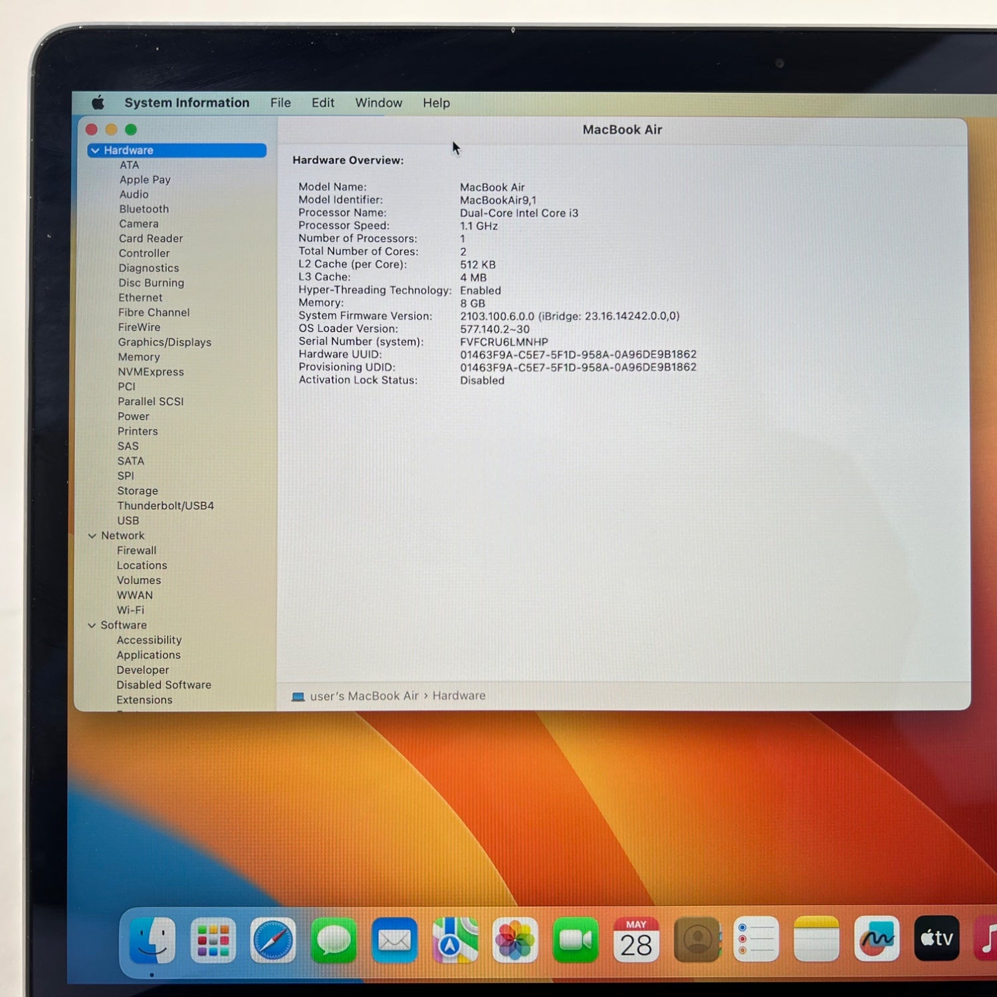Viewport: 997px width, 997px height.
Task: Open Maps app in the Dock
Action: coord(455,941)
